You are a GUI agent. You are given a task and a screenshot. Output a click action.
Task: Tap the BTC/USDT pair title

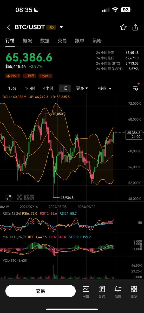tap(29, 27)
